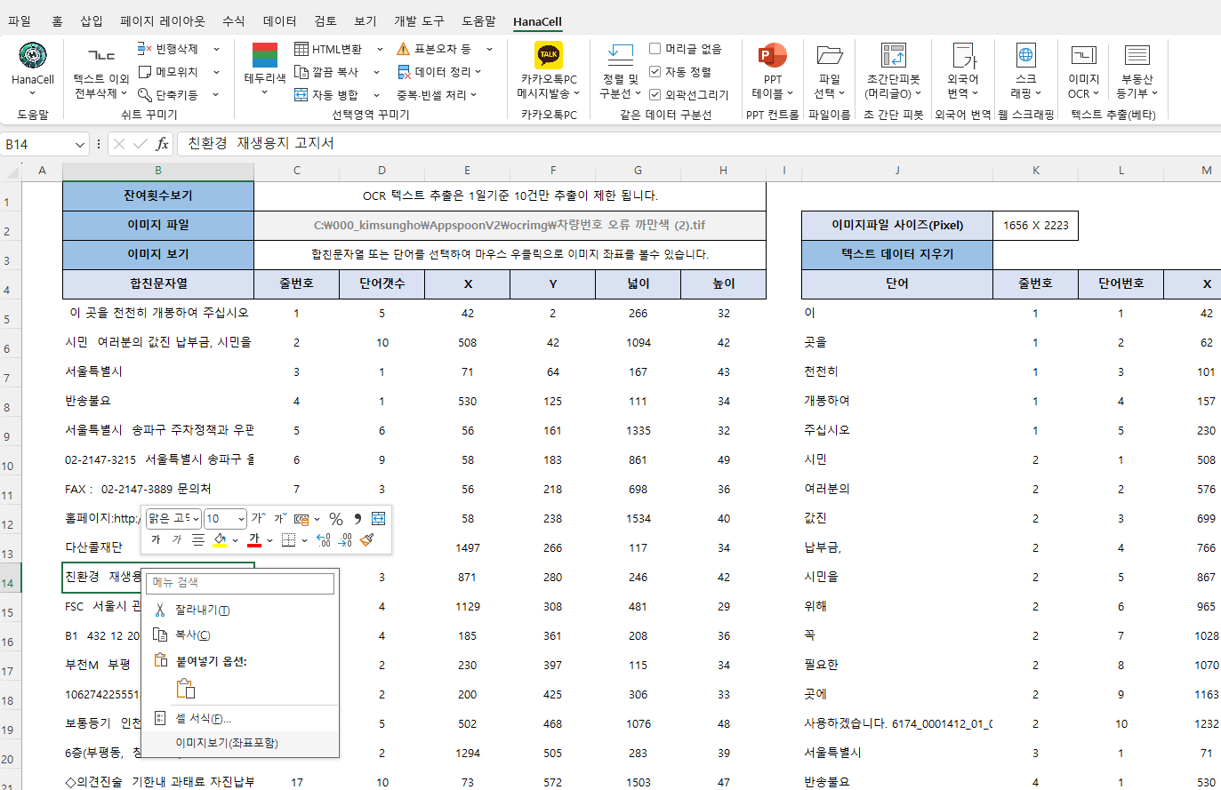1221x790 pixels.
Task: Open the 파일 ribbon tab
Action: pyautogui.click(x=19, y=20)
